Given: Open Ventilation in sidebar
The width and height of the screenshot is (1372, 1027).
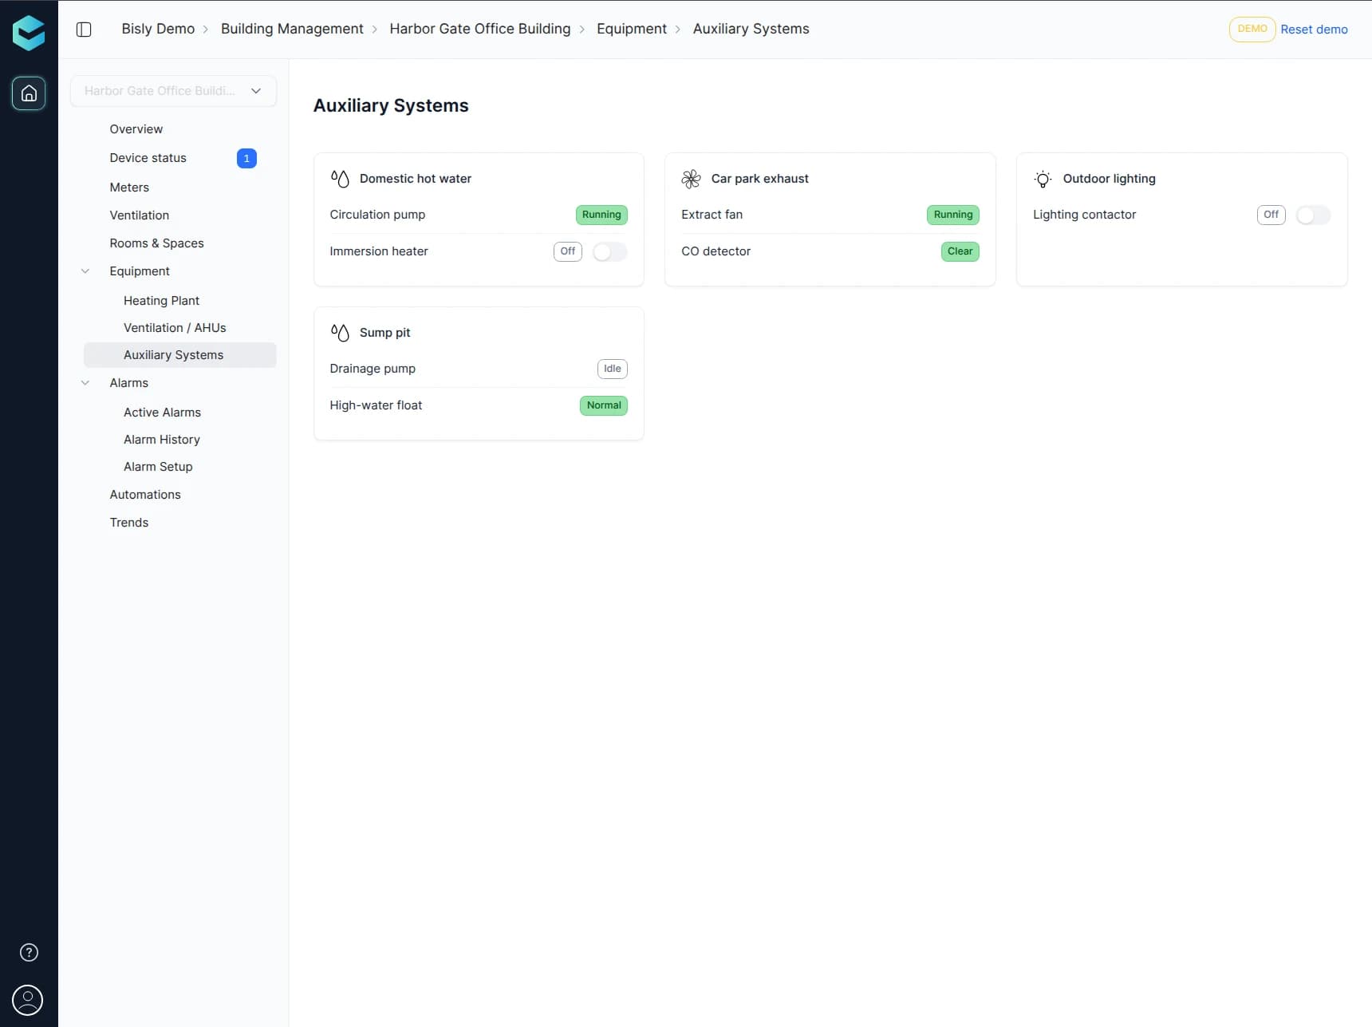Looking at the screenshot, I should click(x=140, y=215).
